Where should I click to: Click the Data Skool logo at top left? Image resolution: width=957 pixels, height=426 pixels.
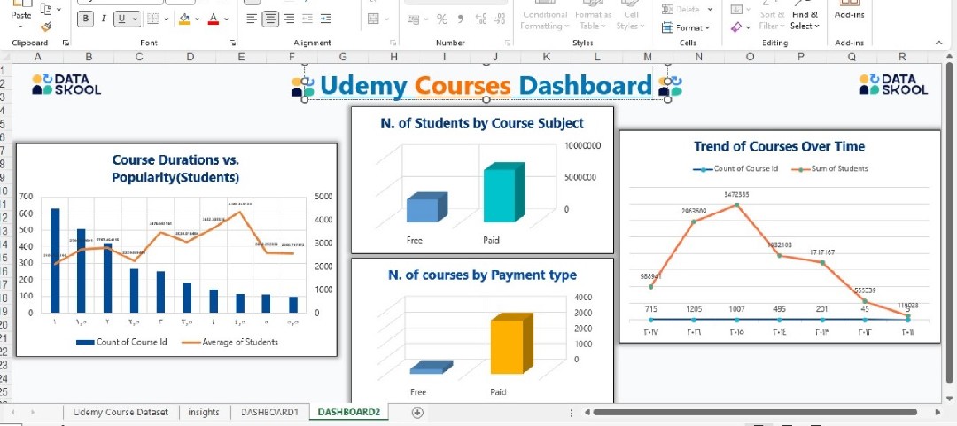click(66, 84)
